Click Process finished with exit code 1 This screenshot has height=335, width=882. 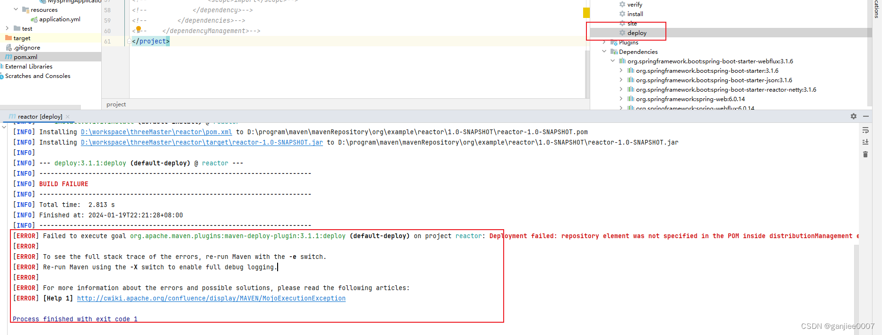tap(75, 319)
